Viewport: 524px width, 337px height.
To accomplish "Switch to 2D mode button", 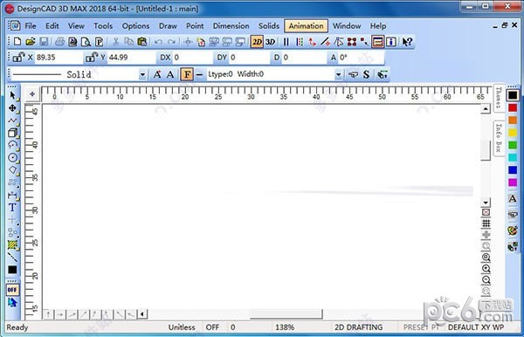I will [257, 42].
